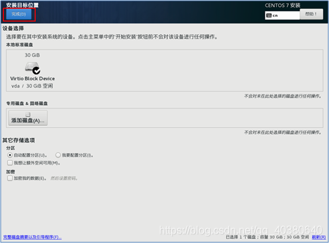Click the 其它存储选项 section heading
Image resolution: width=329 pixels, height=243 pixels.
19,140
